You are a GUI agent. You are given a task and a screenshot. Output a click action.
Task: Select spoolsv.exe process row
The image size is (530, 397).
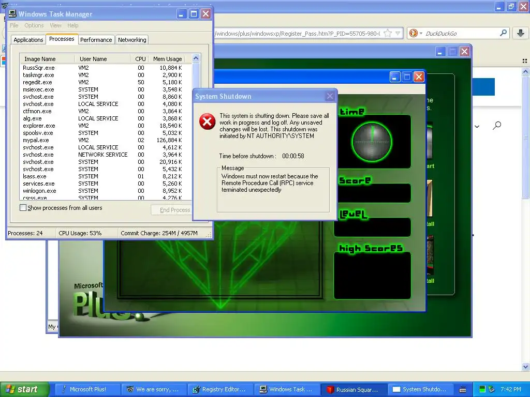click(x=106, y=133)
